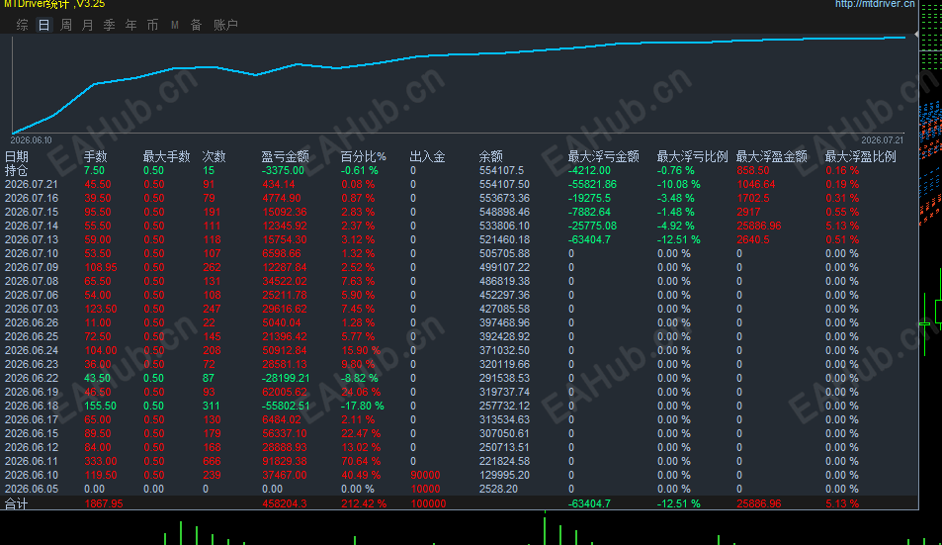Viewport: 942px width, 545px height.
Task: Select the 2026.07.13 row date
Action: (32, 239)
